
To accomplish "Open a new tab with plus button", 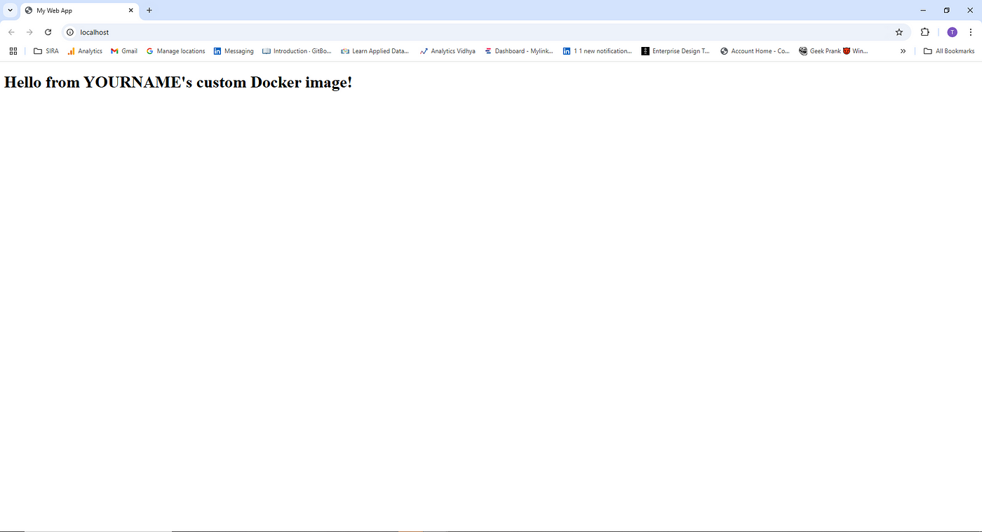I will (149, 11).
